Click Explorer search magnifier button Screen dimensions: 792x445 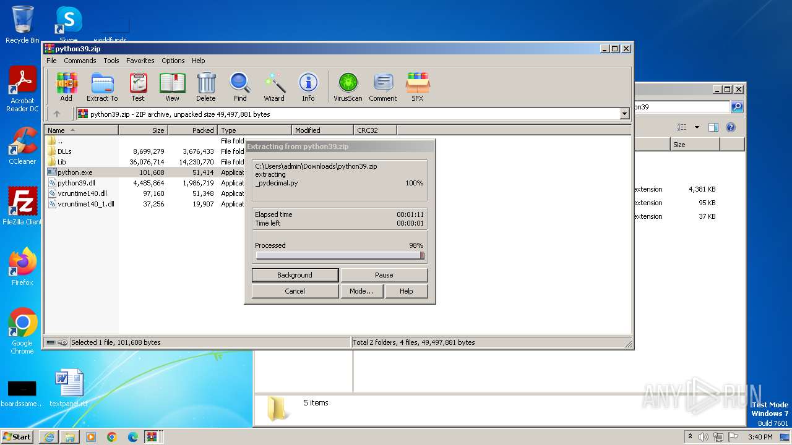tap(736, 107)
